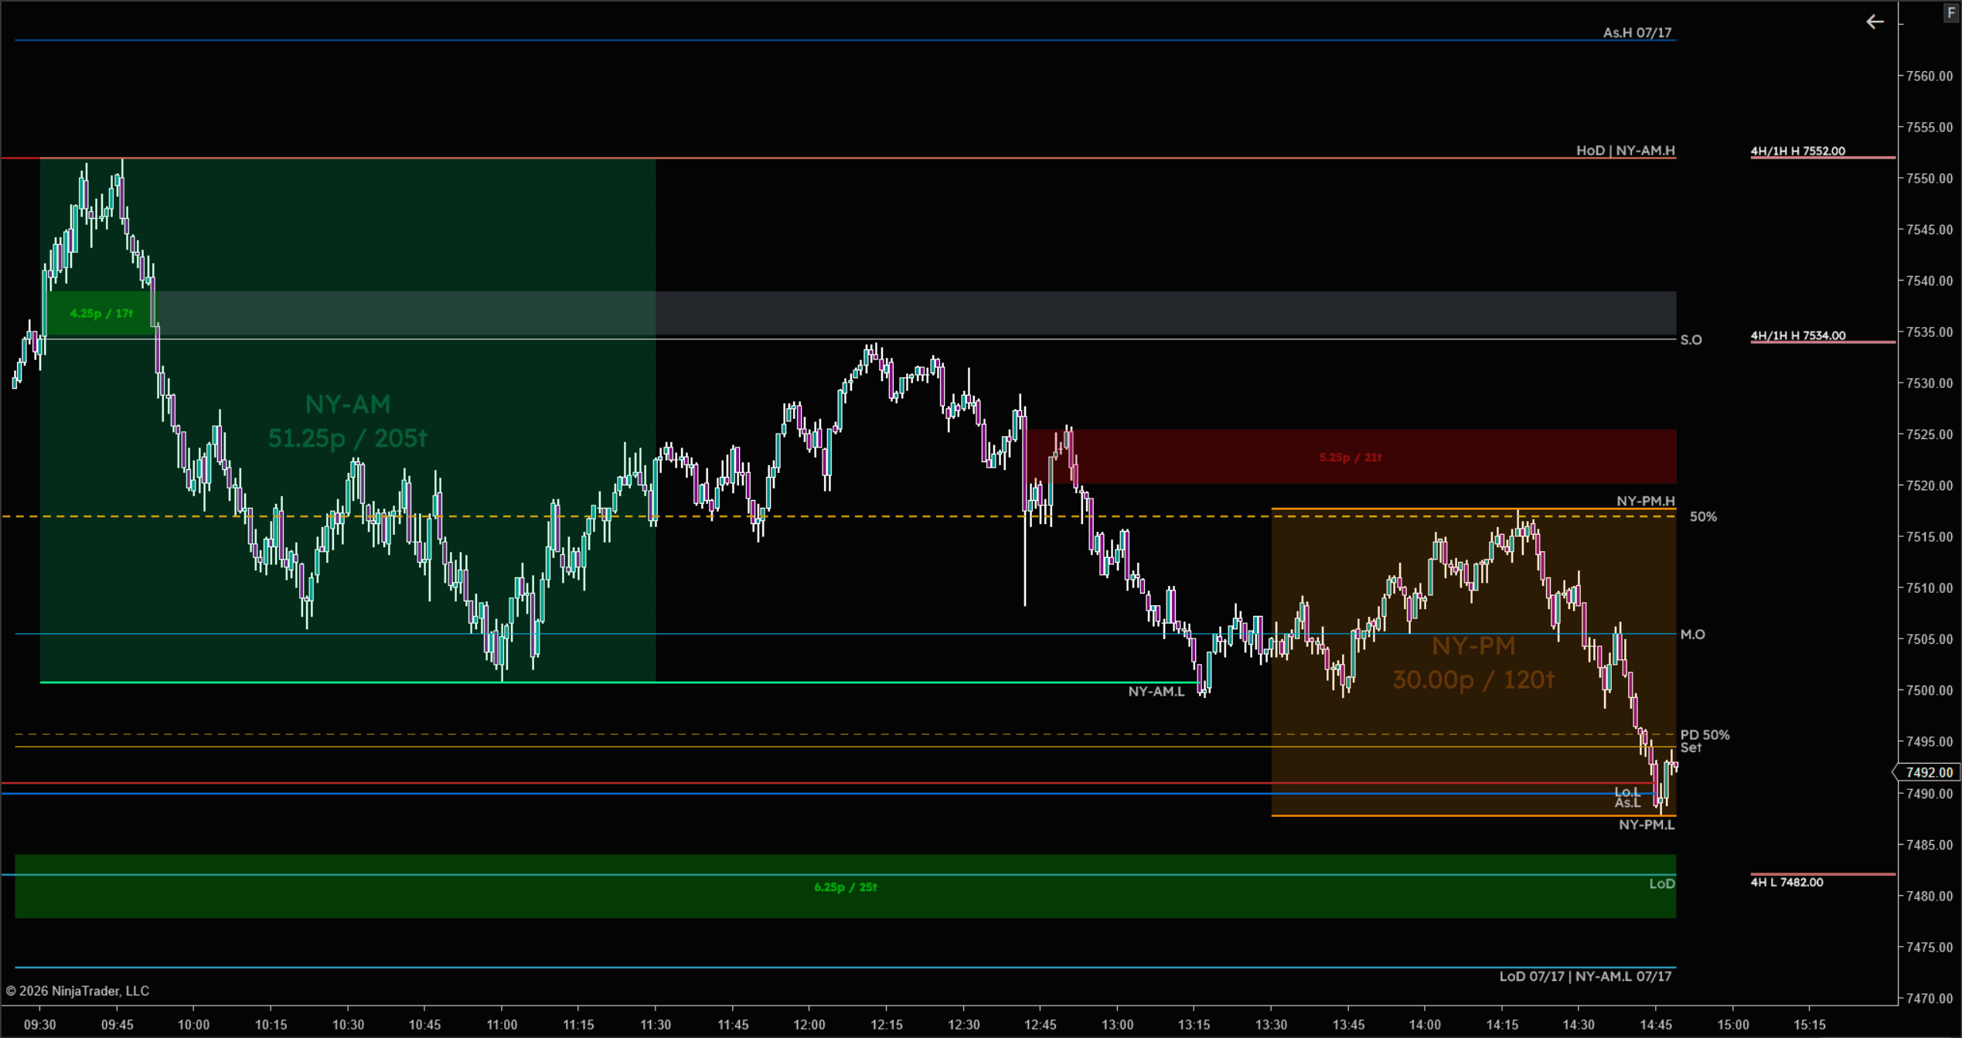This screenshot has width=1962, height=1038.
Task: Click the NinjaTrader, LLC copyright text
Action: [77, 991]
